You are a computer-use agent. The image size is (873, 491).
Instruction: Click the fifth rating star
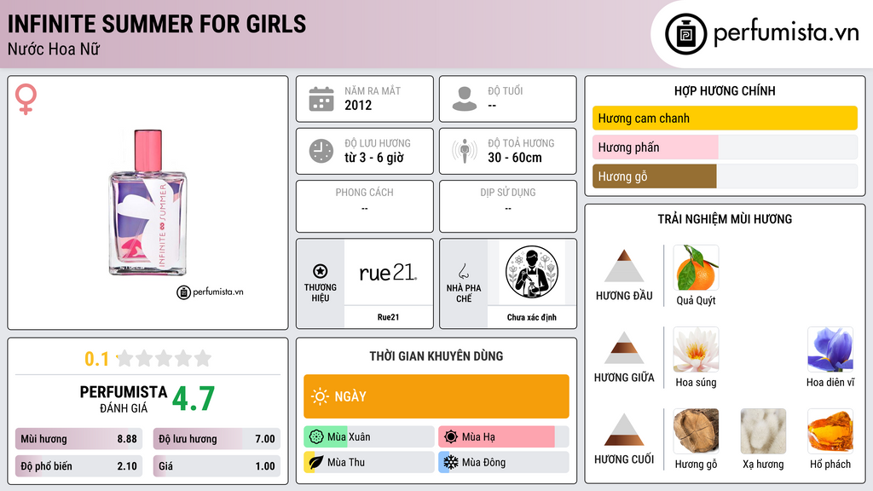click(203, 359)
